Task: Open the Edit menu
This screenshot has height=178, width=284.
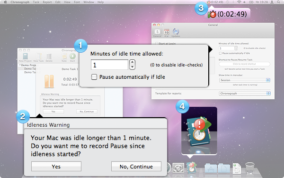Action: pos(58,2)
